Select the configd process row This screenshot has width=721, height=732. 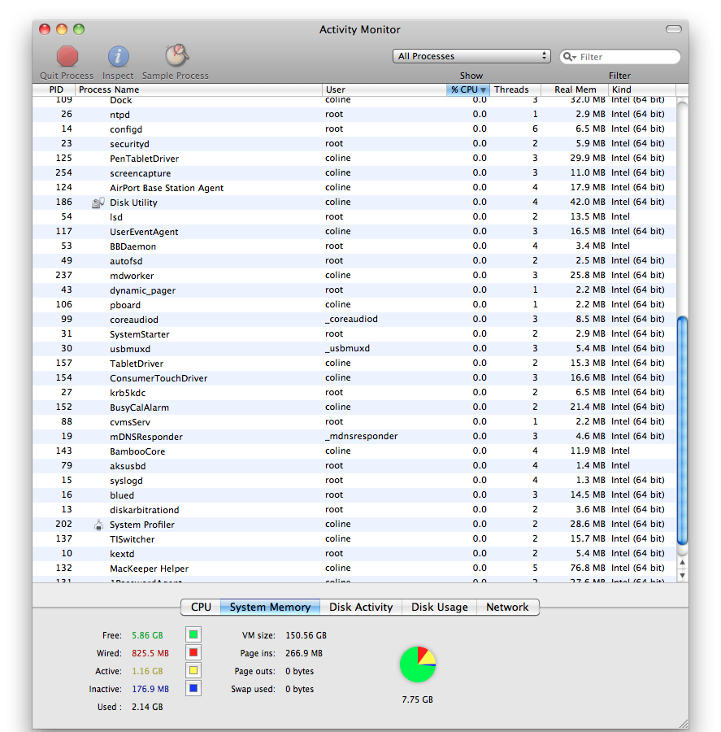354,129
